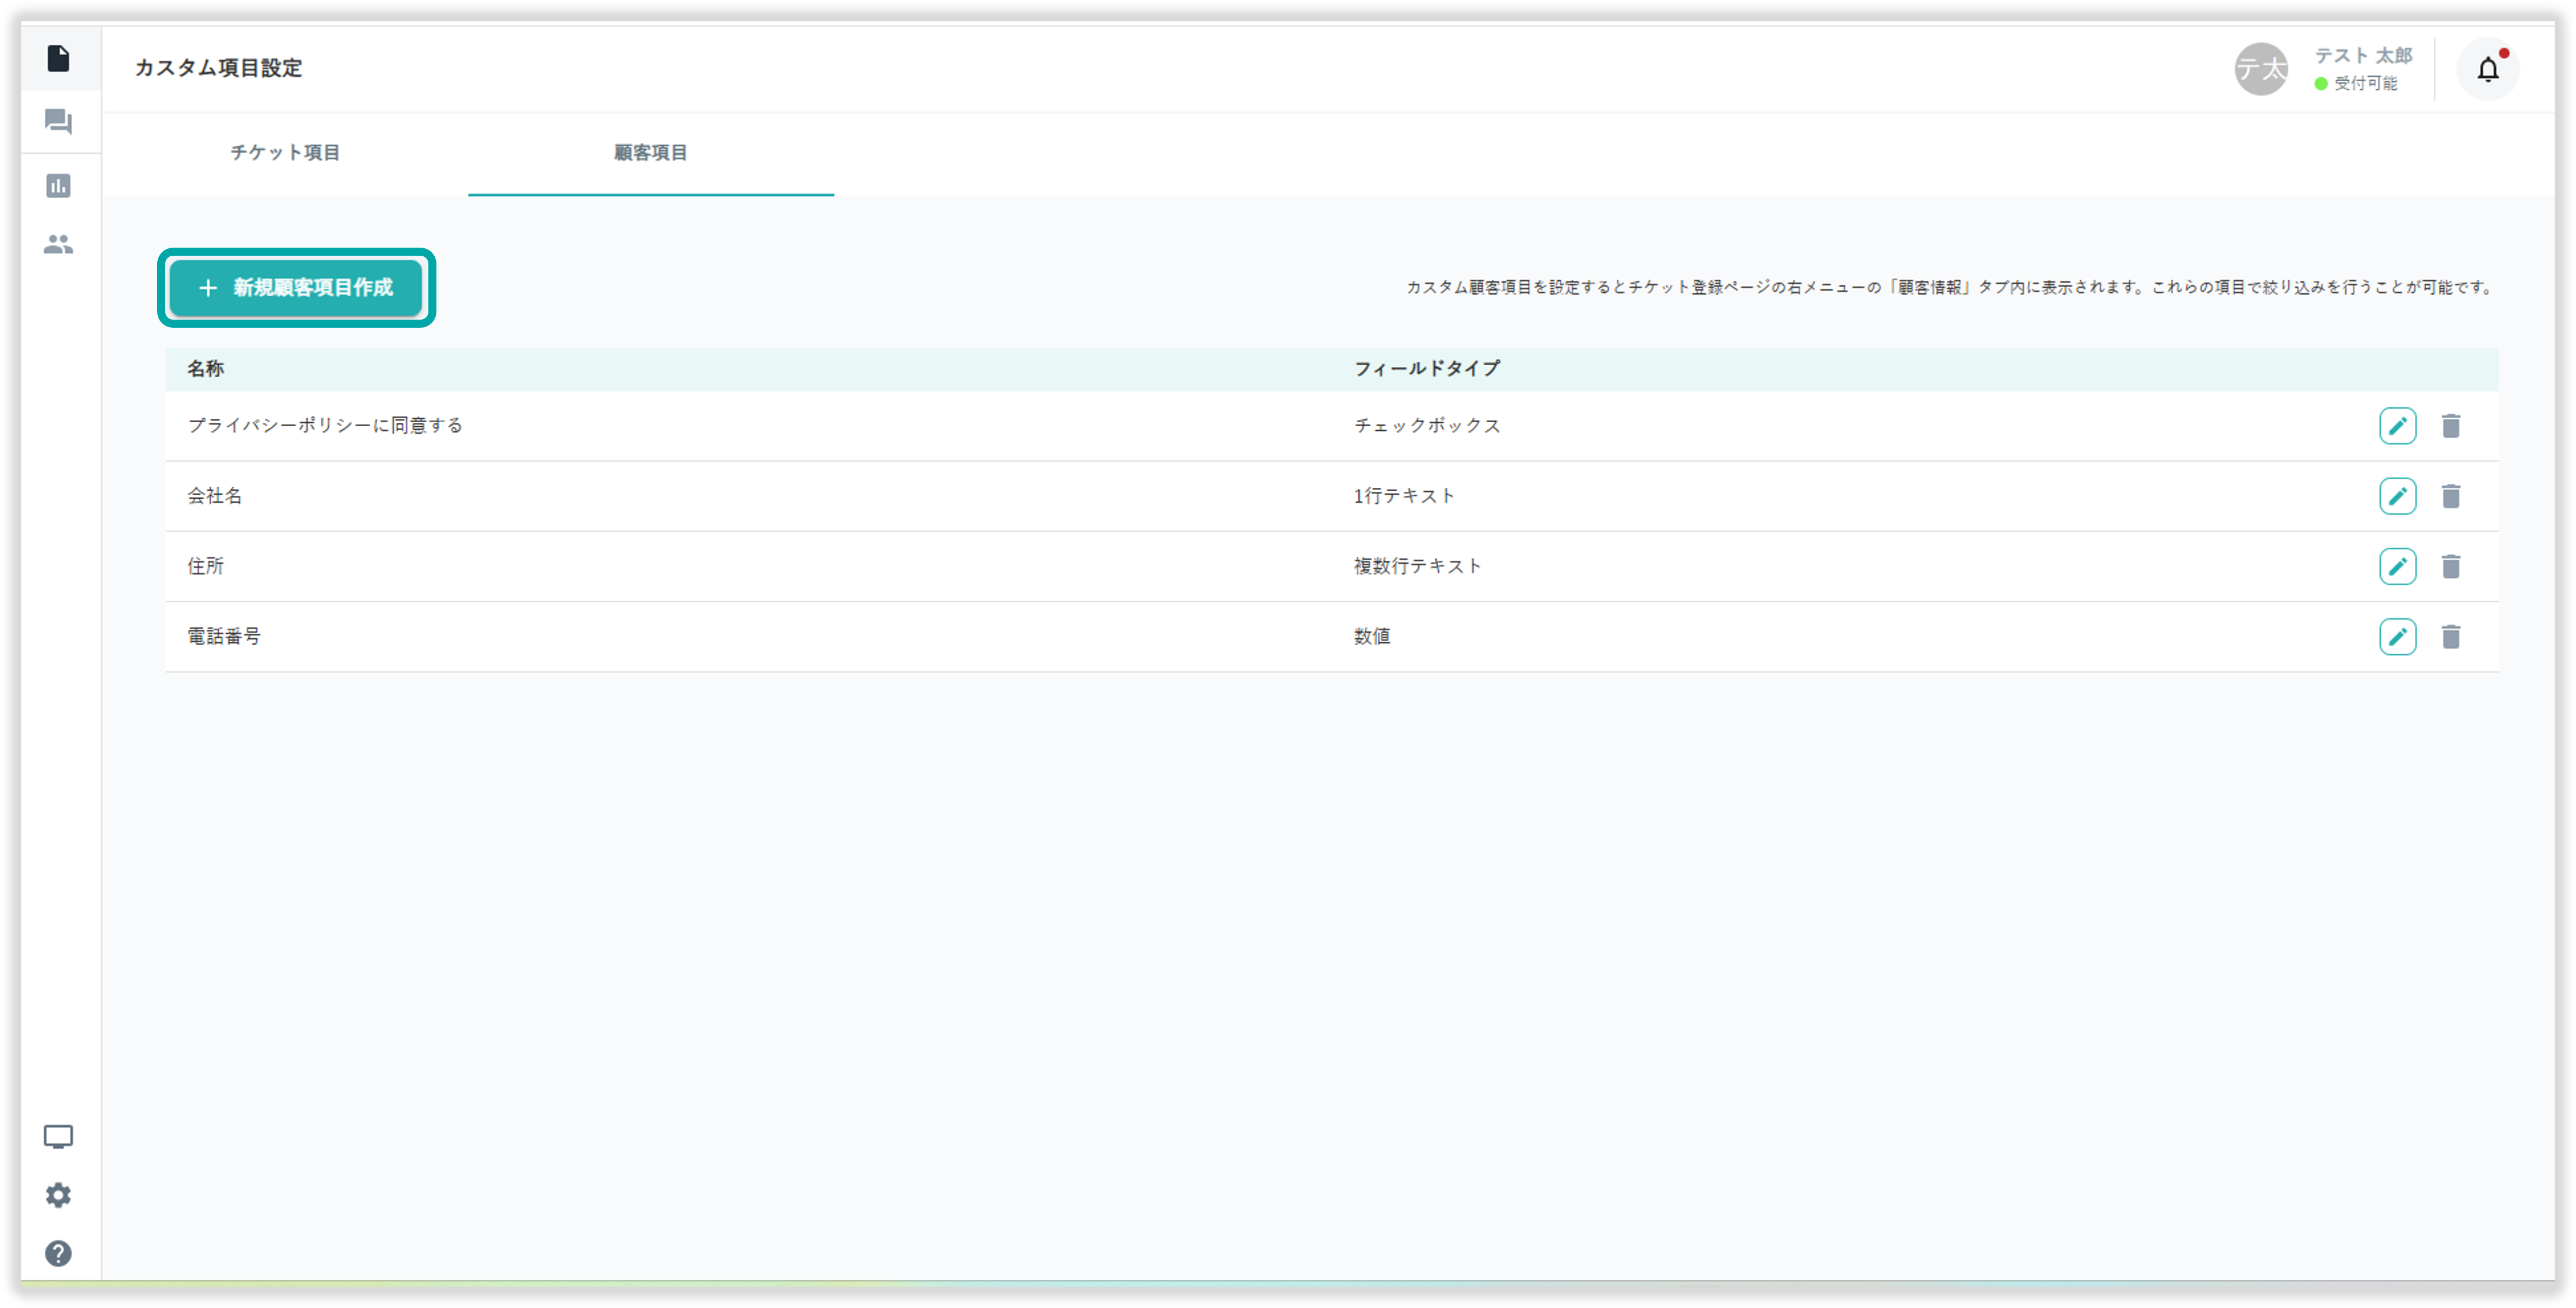Open the help question mark icon

pyautogui.click(x=58, y=1253)
